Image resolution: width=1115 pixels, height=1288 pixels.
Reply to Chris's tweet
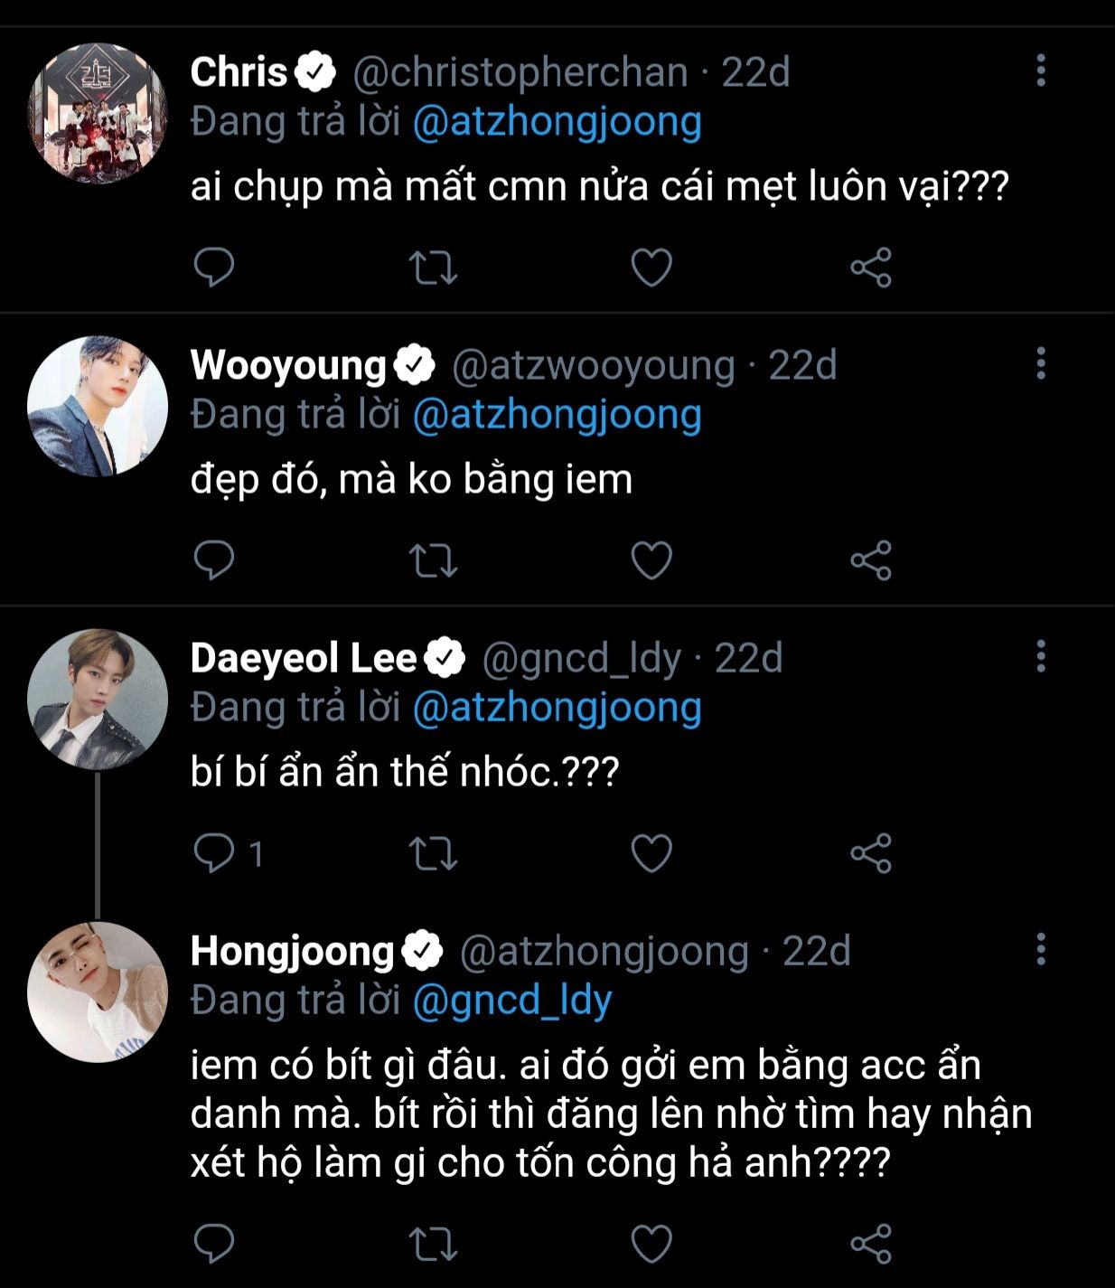[x=214, y=268]
